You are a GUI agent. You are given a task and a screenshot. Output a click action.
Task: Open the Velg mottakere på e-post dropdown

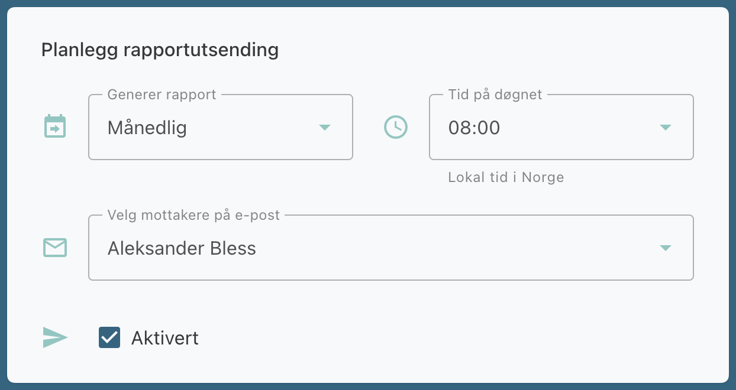(x=390, y=248)
